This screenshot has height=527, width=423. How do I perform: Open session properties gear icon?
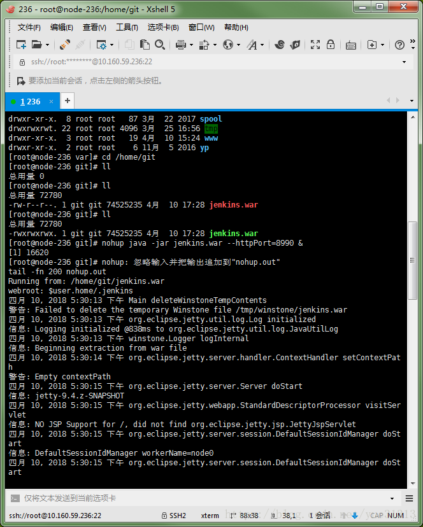pos(101,45)
